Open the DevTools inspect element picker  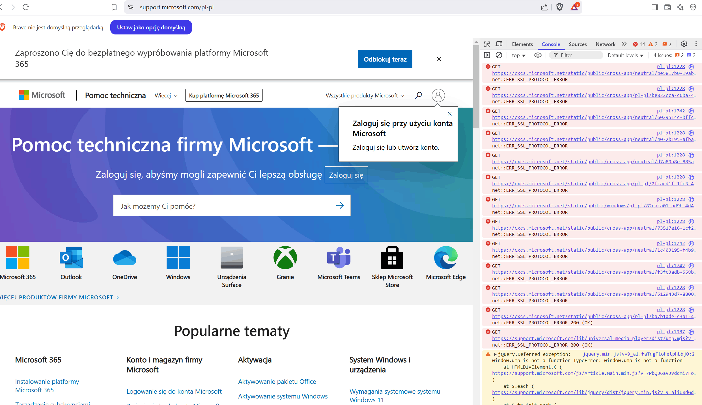[x=487, y=44]
